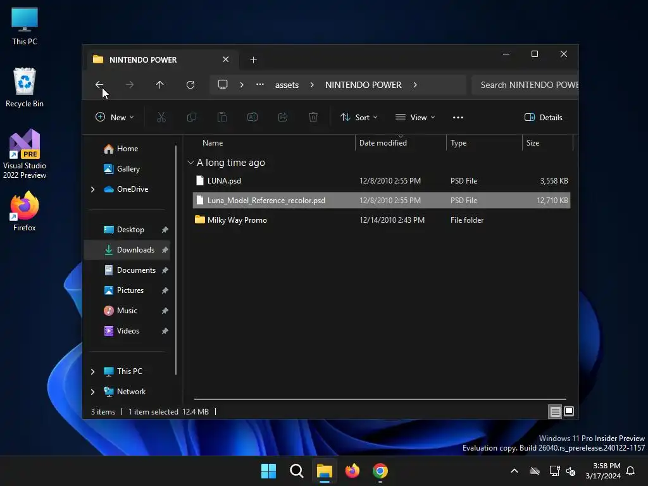Show hidden breadcrumb path via ellipsis
Screen dimensions: 648x486
[x=260, y=84]
